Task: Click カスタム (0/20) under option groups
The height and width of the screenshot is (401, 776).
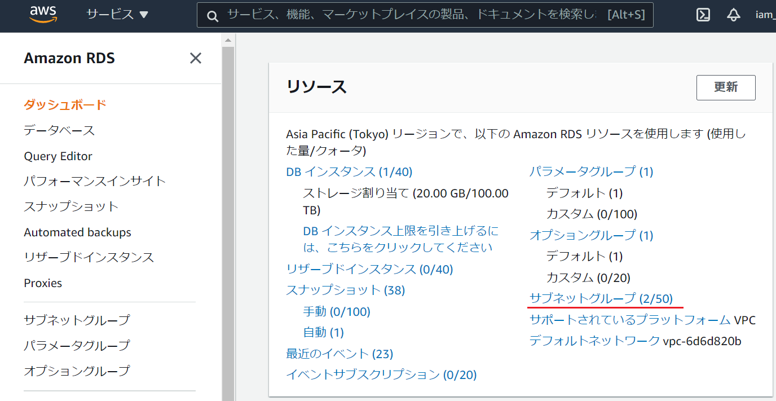Action: [588, 277]
